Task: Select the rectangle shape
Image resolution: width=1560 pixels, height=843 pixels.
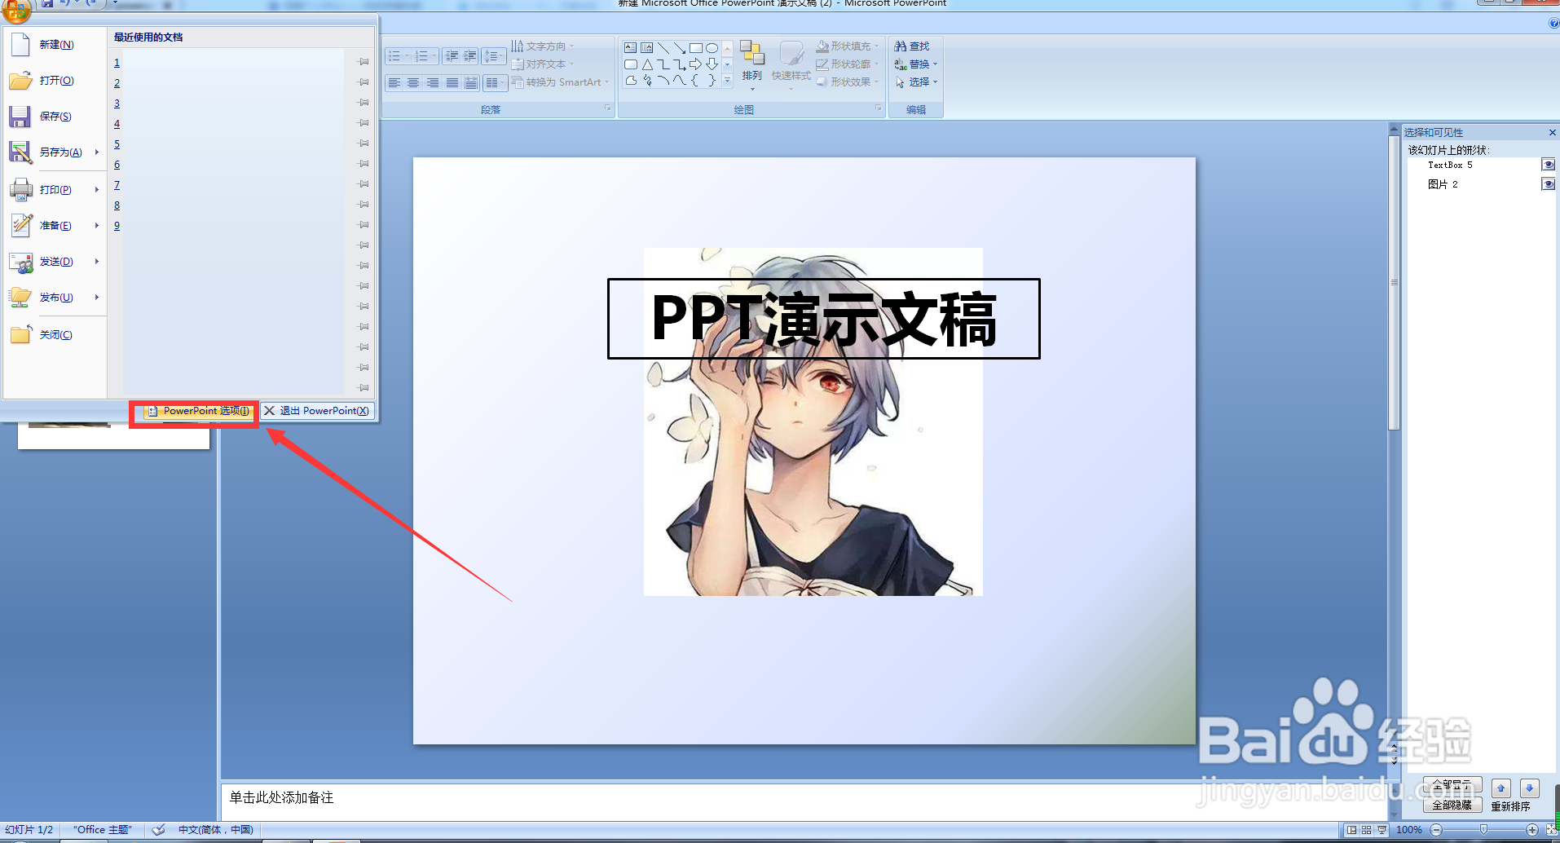Action: point(696,48)
